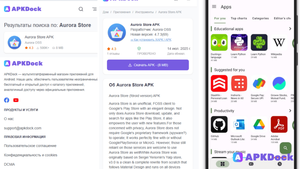Open the GitHub app icon
Screen dimensions: 302x169
219,124
